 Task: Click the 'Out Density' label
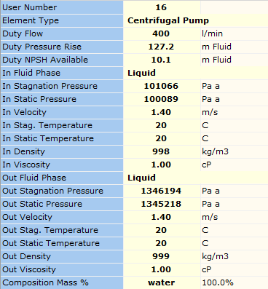click(27, 256)
